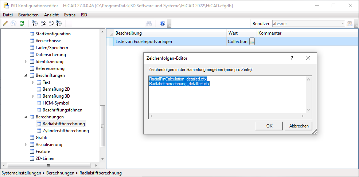
Task: Select 'Liste von Excelreportvorlagen' row text
Action: (144, 42)
